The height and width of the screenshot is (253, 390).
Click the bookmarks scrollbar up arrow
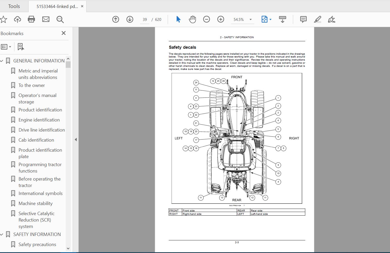pos(68,59)
